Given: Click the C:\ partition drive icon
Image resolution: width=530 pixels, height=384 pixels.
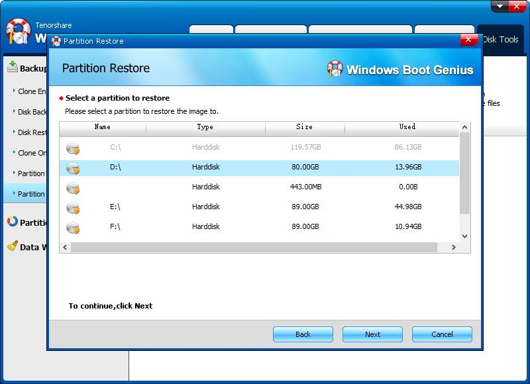Looking at the screenshot, I should 73,148.
